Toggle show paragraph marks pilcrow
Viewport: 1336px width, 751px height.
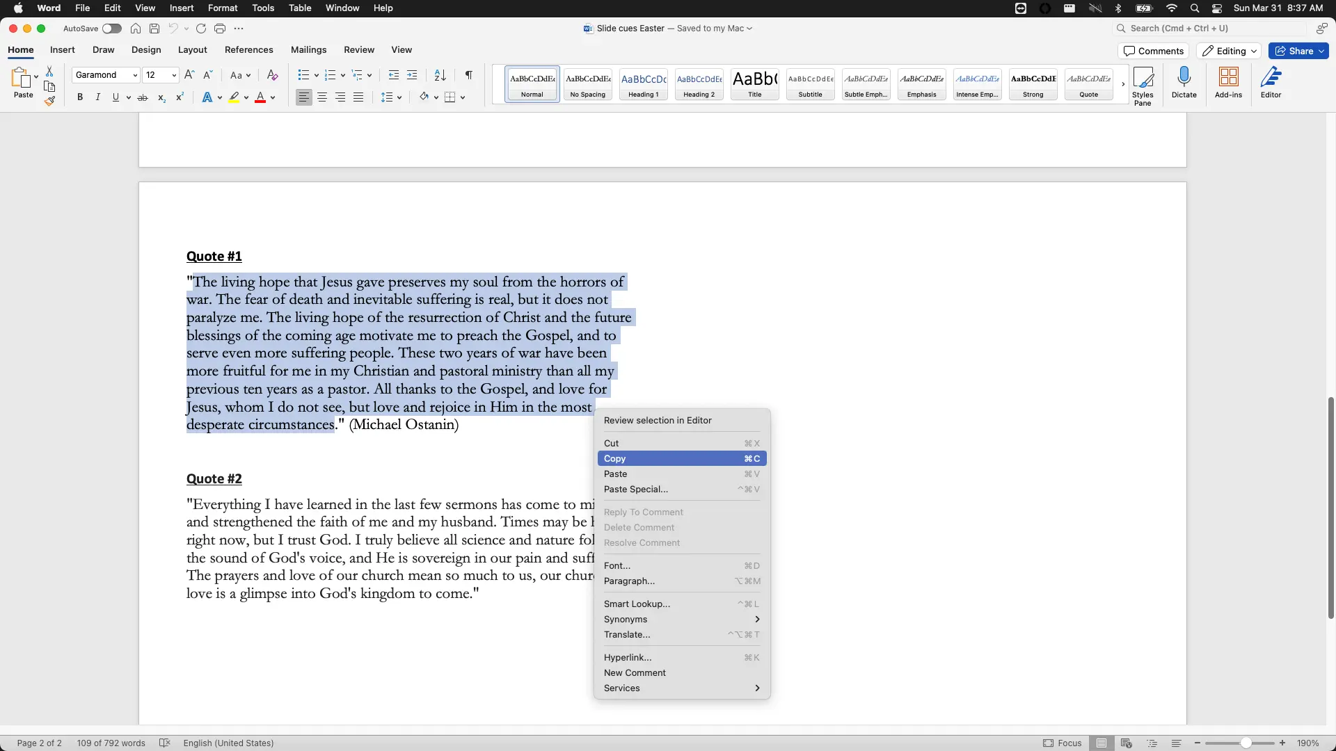coord(469,75)
